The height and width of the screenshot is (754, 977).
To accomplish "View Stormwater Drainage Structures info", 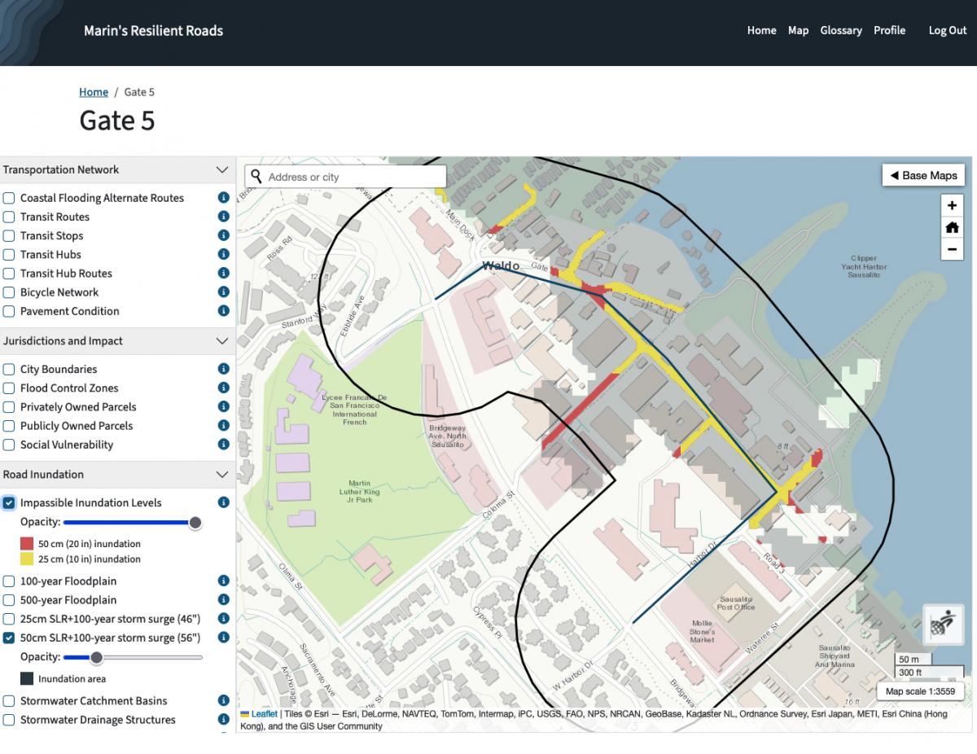I will pyautogui.click(x=223, y=720).
